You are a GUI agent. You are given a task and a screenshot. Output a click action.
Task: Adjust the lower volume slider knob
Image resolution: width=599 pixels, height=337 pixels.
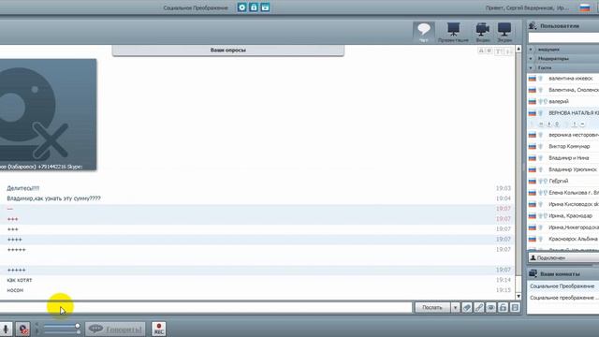click(79, 332)
